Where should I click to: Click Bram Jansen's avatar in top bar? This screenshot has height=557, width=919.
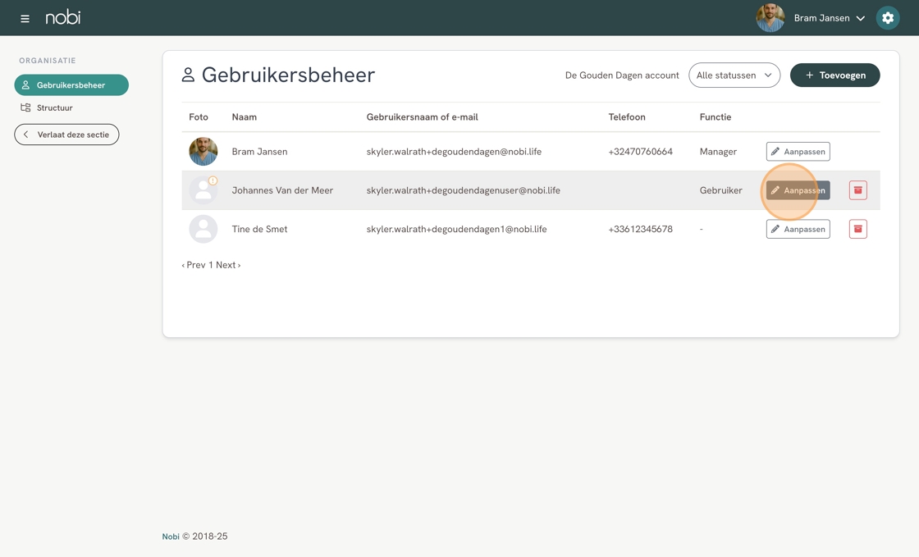770,18
